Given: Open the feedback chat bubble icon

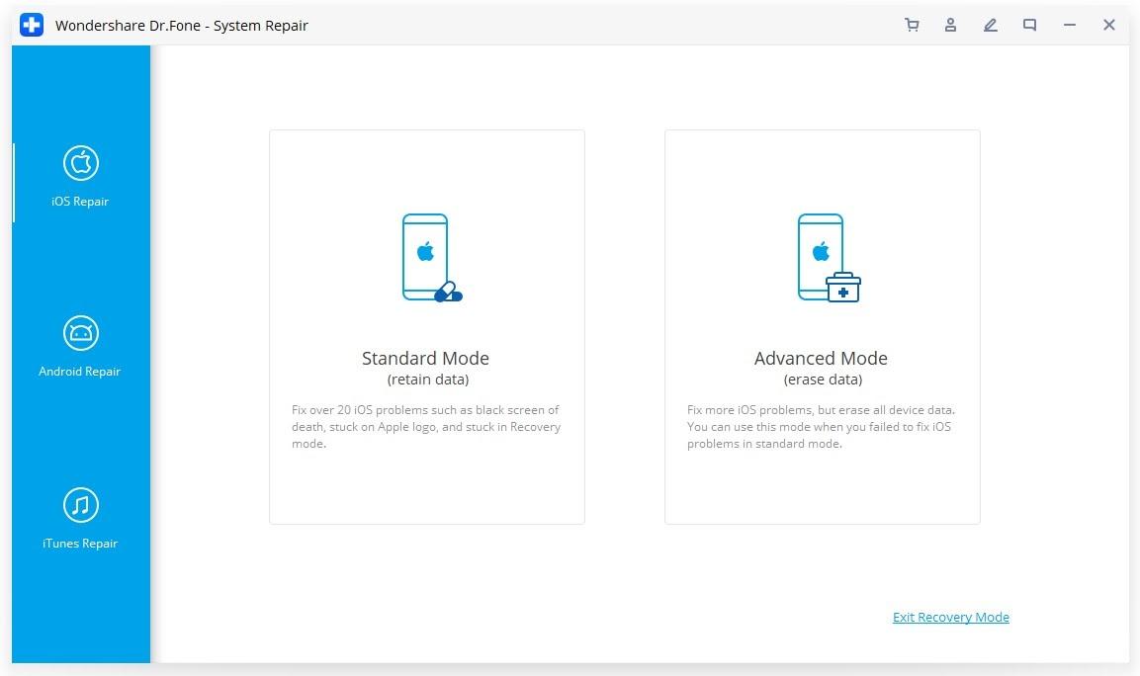Looking at the screenshot, I should [x=1029, y=25].
